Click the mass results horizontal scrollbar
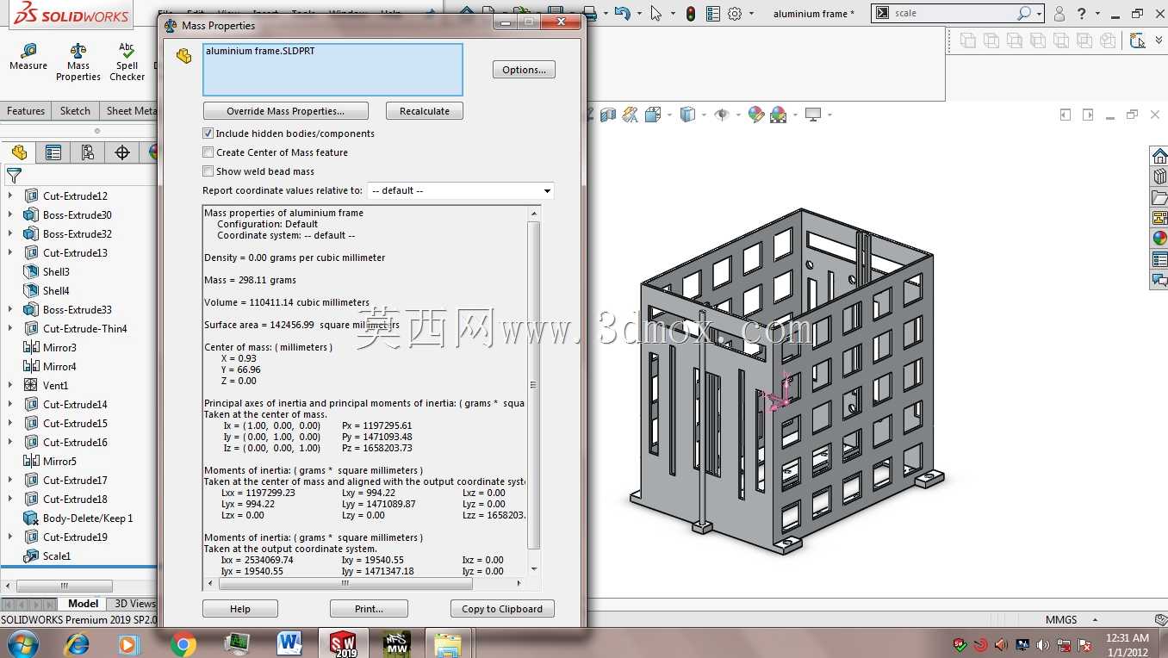Screen dimensions: 1168x658 pos(345,583)
